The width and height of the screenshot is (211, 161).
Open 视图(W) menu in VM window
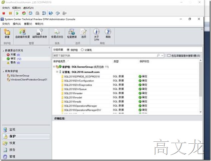point(16,8)
